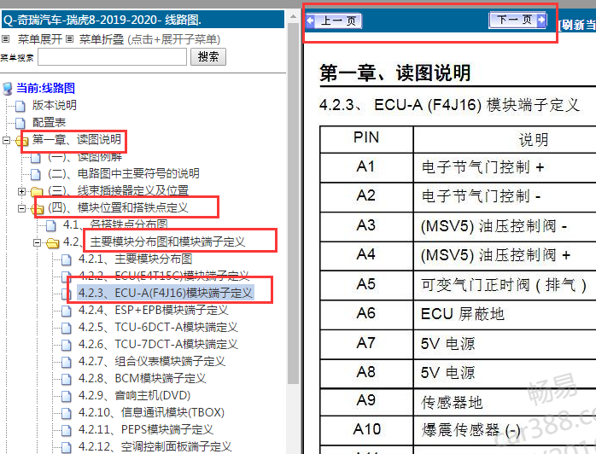Click page icon of 4.2.10、信息通讯模块(TBOX)
The height and width of the screenshot is (454, 596).
[x=66, y=414]
